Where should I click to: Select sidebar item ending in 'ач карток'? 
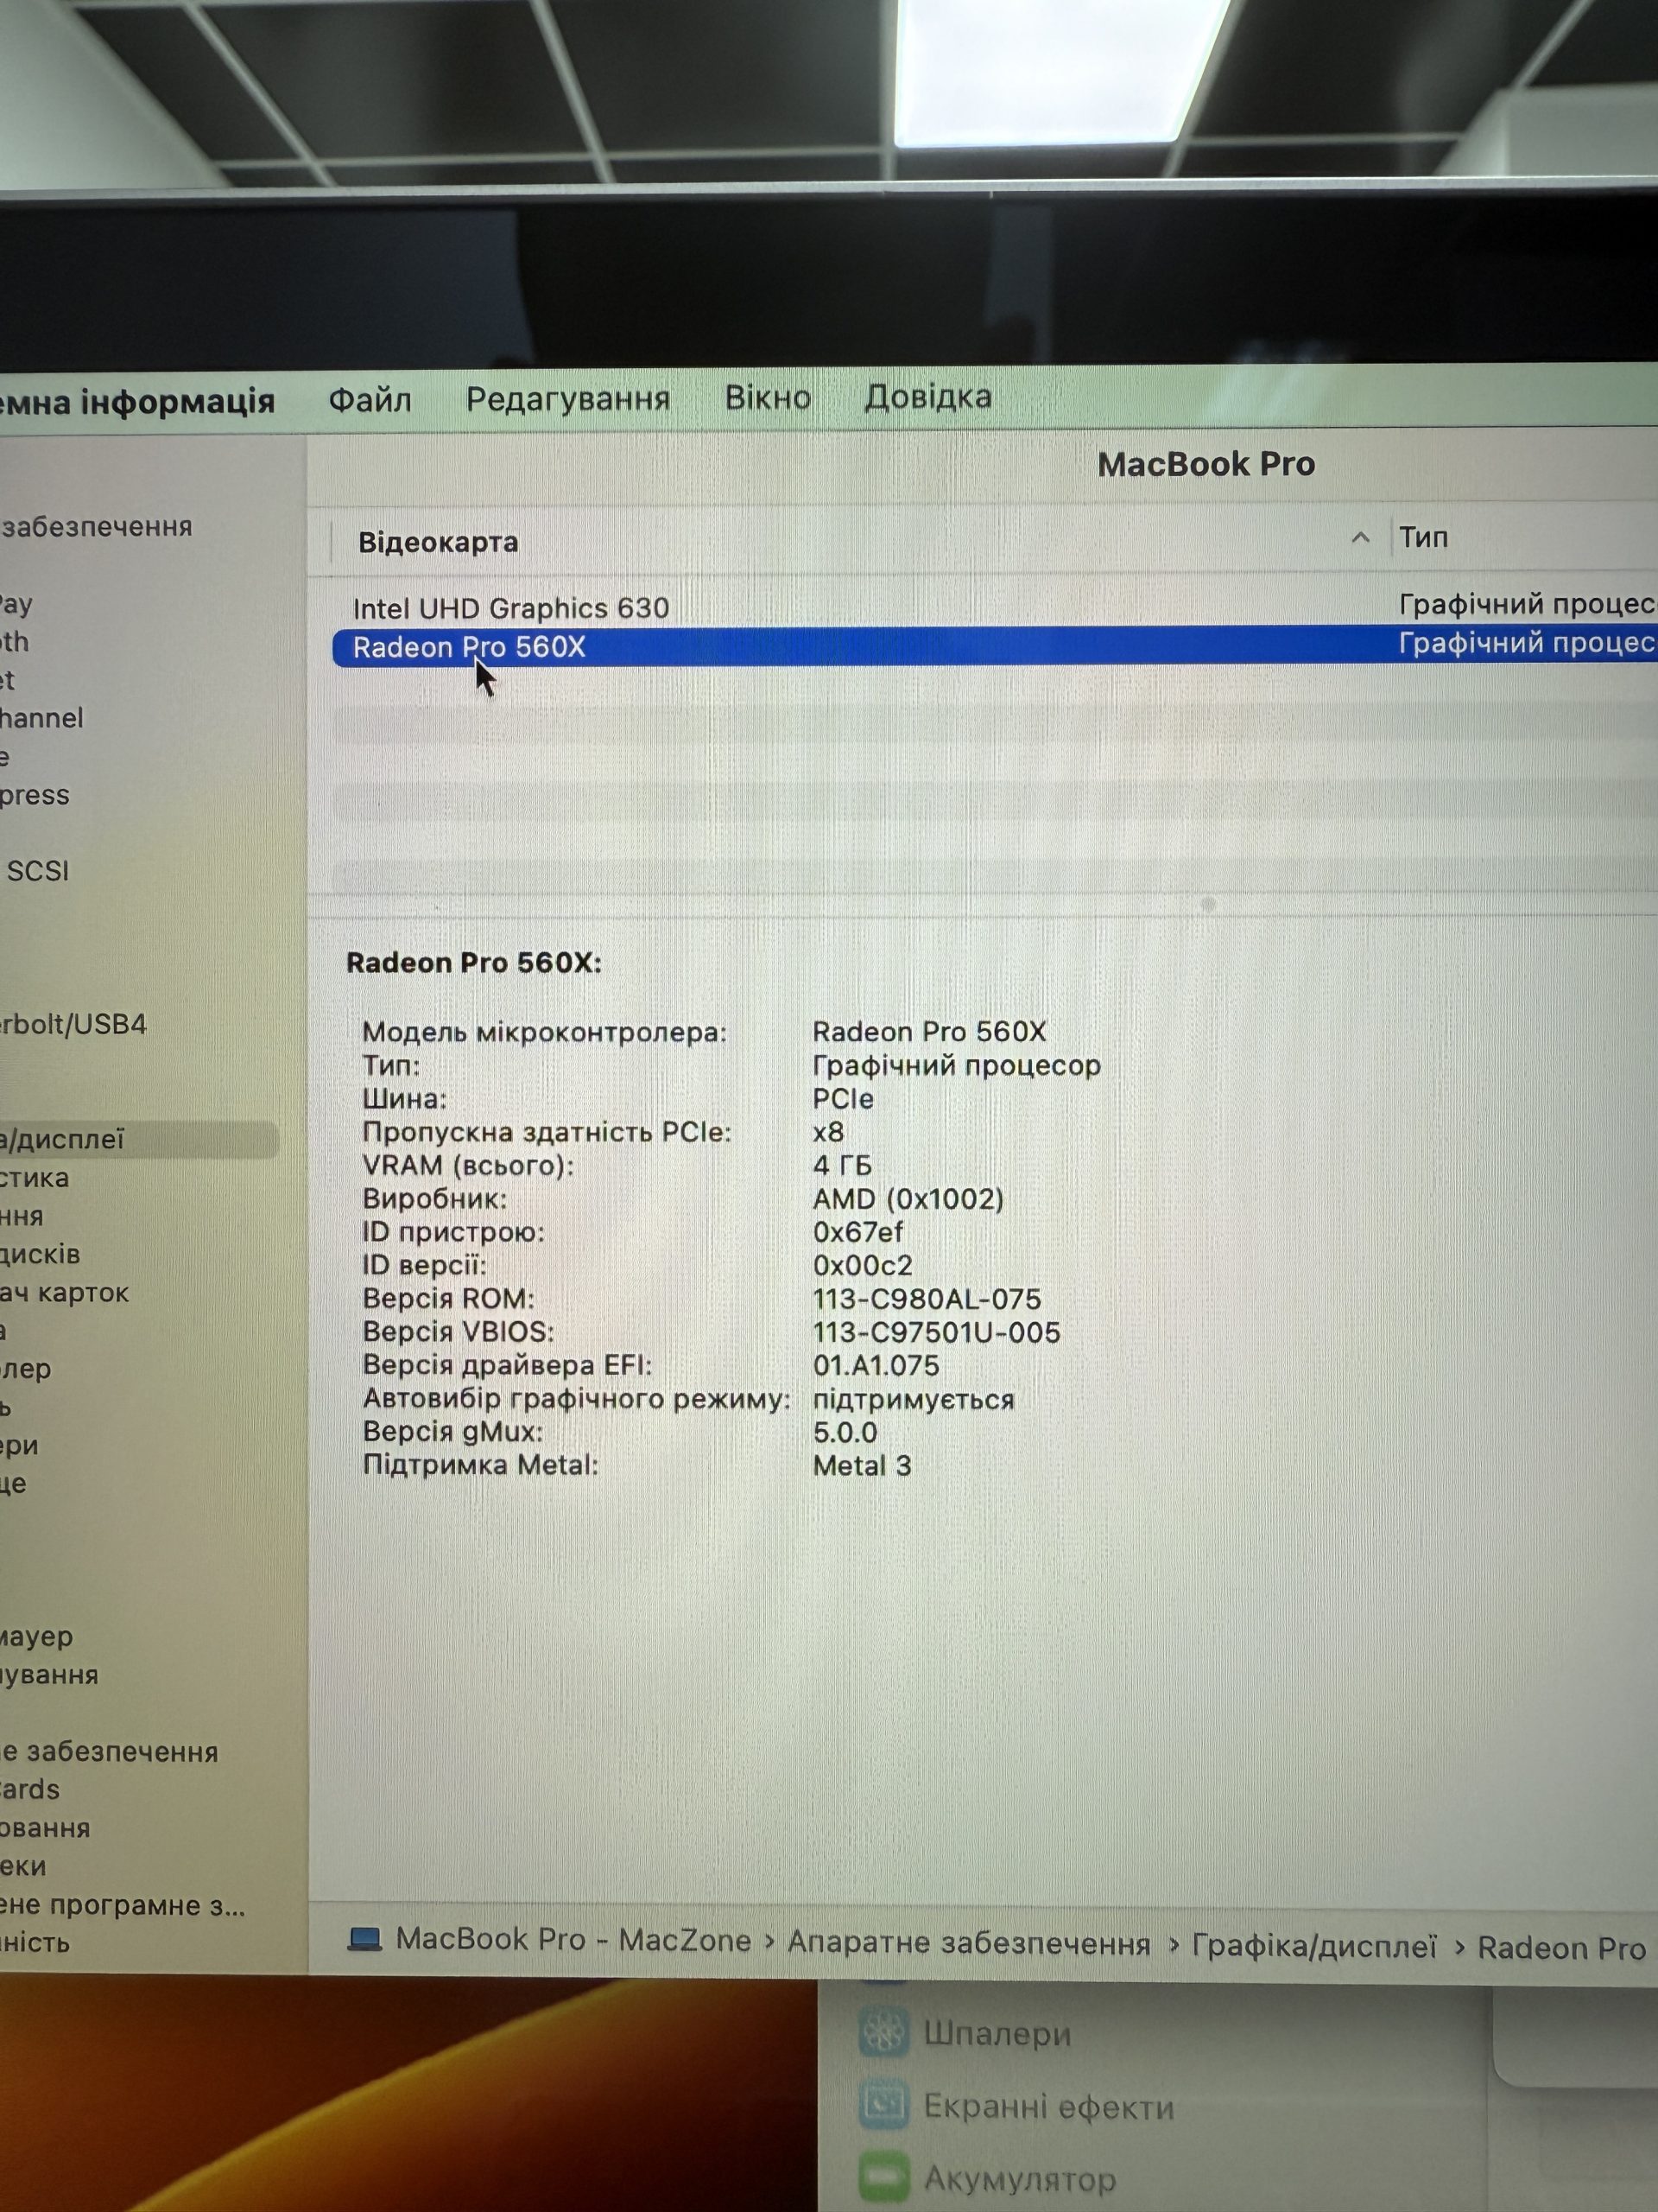tap(64, 1292)
